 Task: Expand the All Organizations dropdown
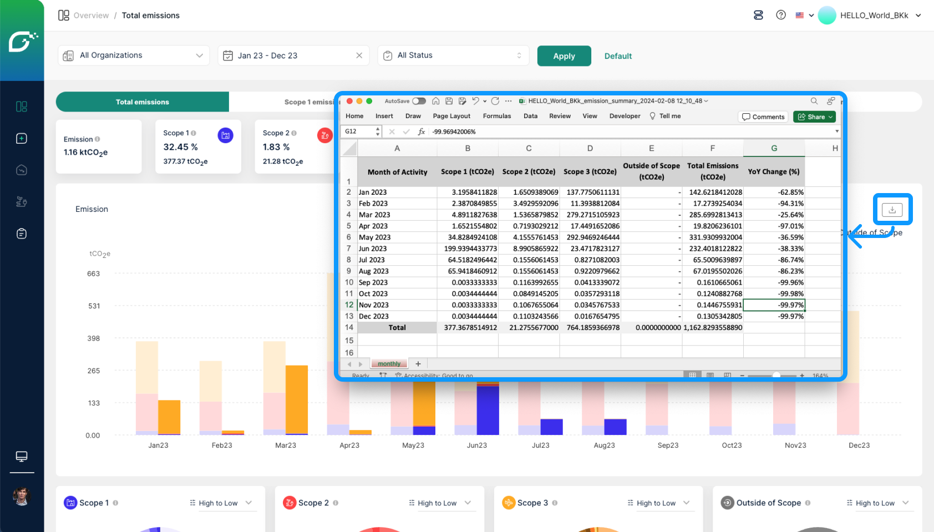pos(134,55)
